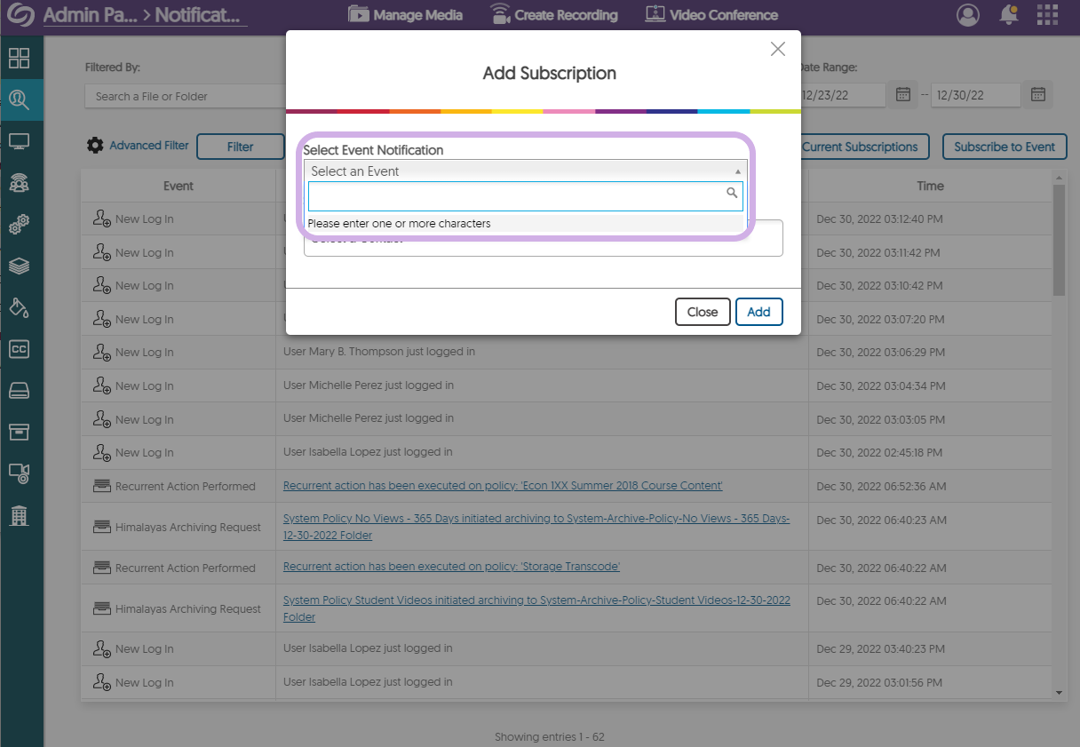Viewport: 1080px width, 747px height.
Task: Open the gears settings icon in sidebar
Action: click(x=19, y=225)
